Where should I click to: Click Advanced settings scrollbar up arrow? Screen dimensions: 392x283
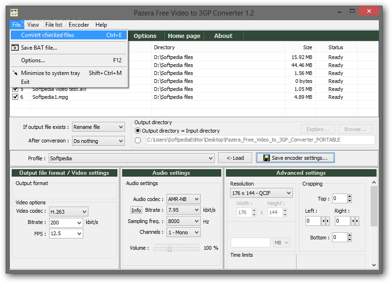[x=374, y=182]
